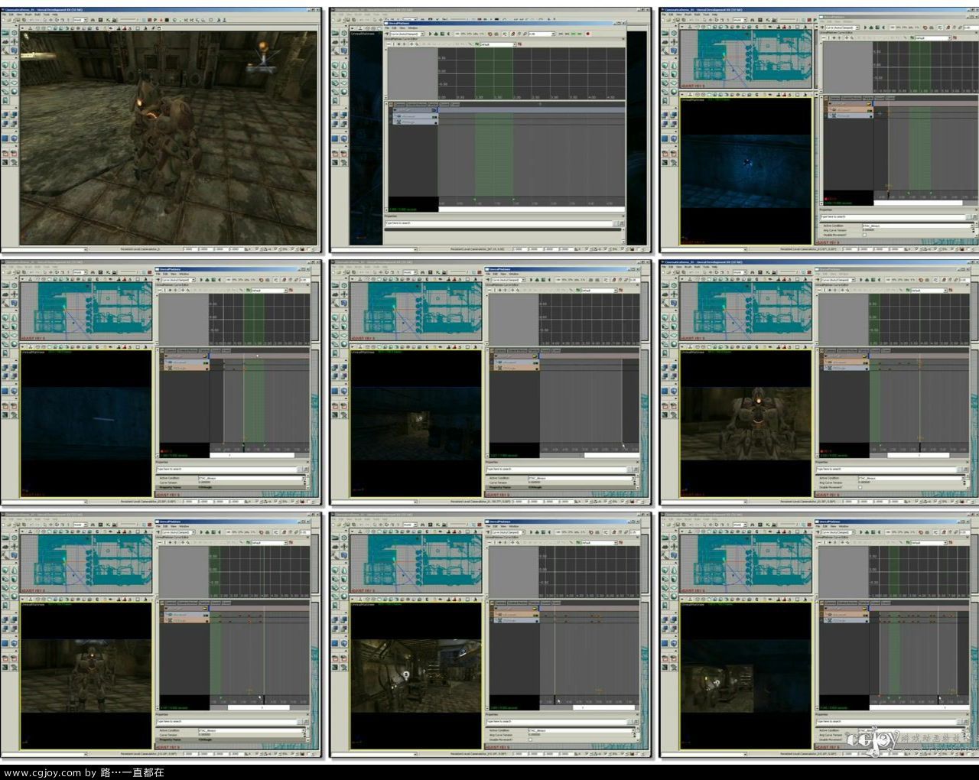Screen dimensions: 979x780
Task: Select FOVAngle track in second thumbnail's Matinee
Action: pyautogui.click(x=415, y=122)
